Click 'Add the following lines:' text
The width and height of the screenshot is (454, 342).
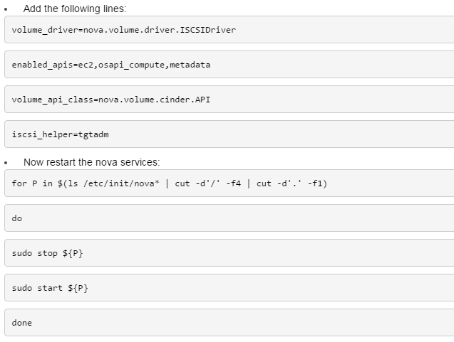click(75, 9)
